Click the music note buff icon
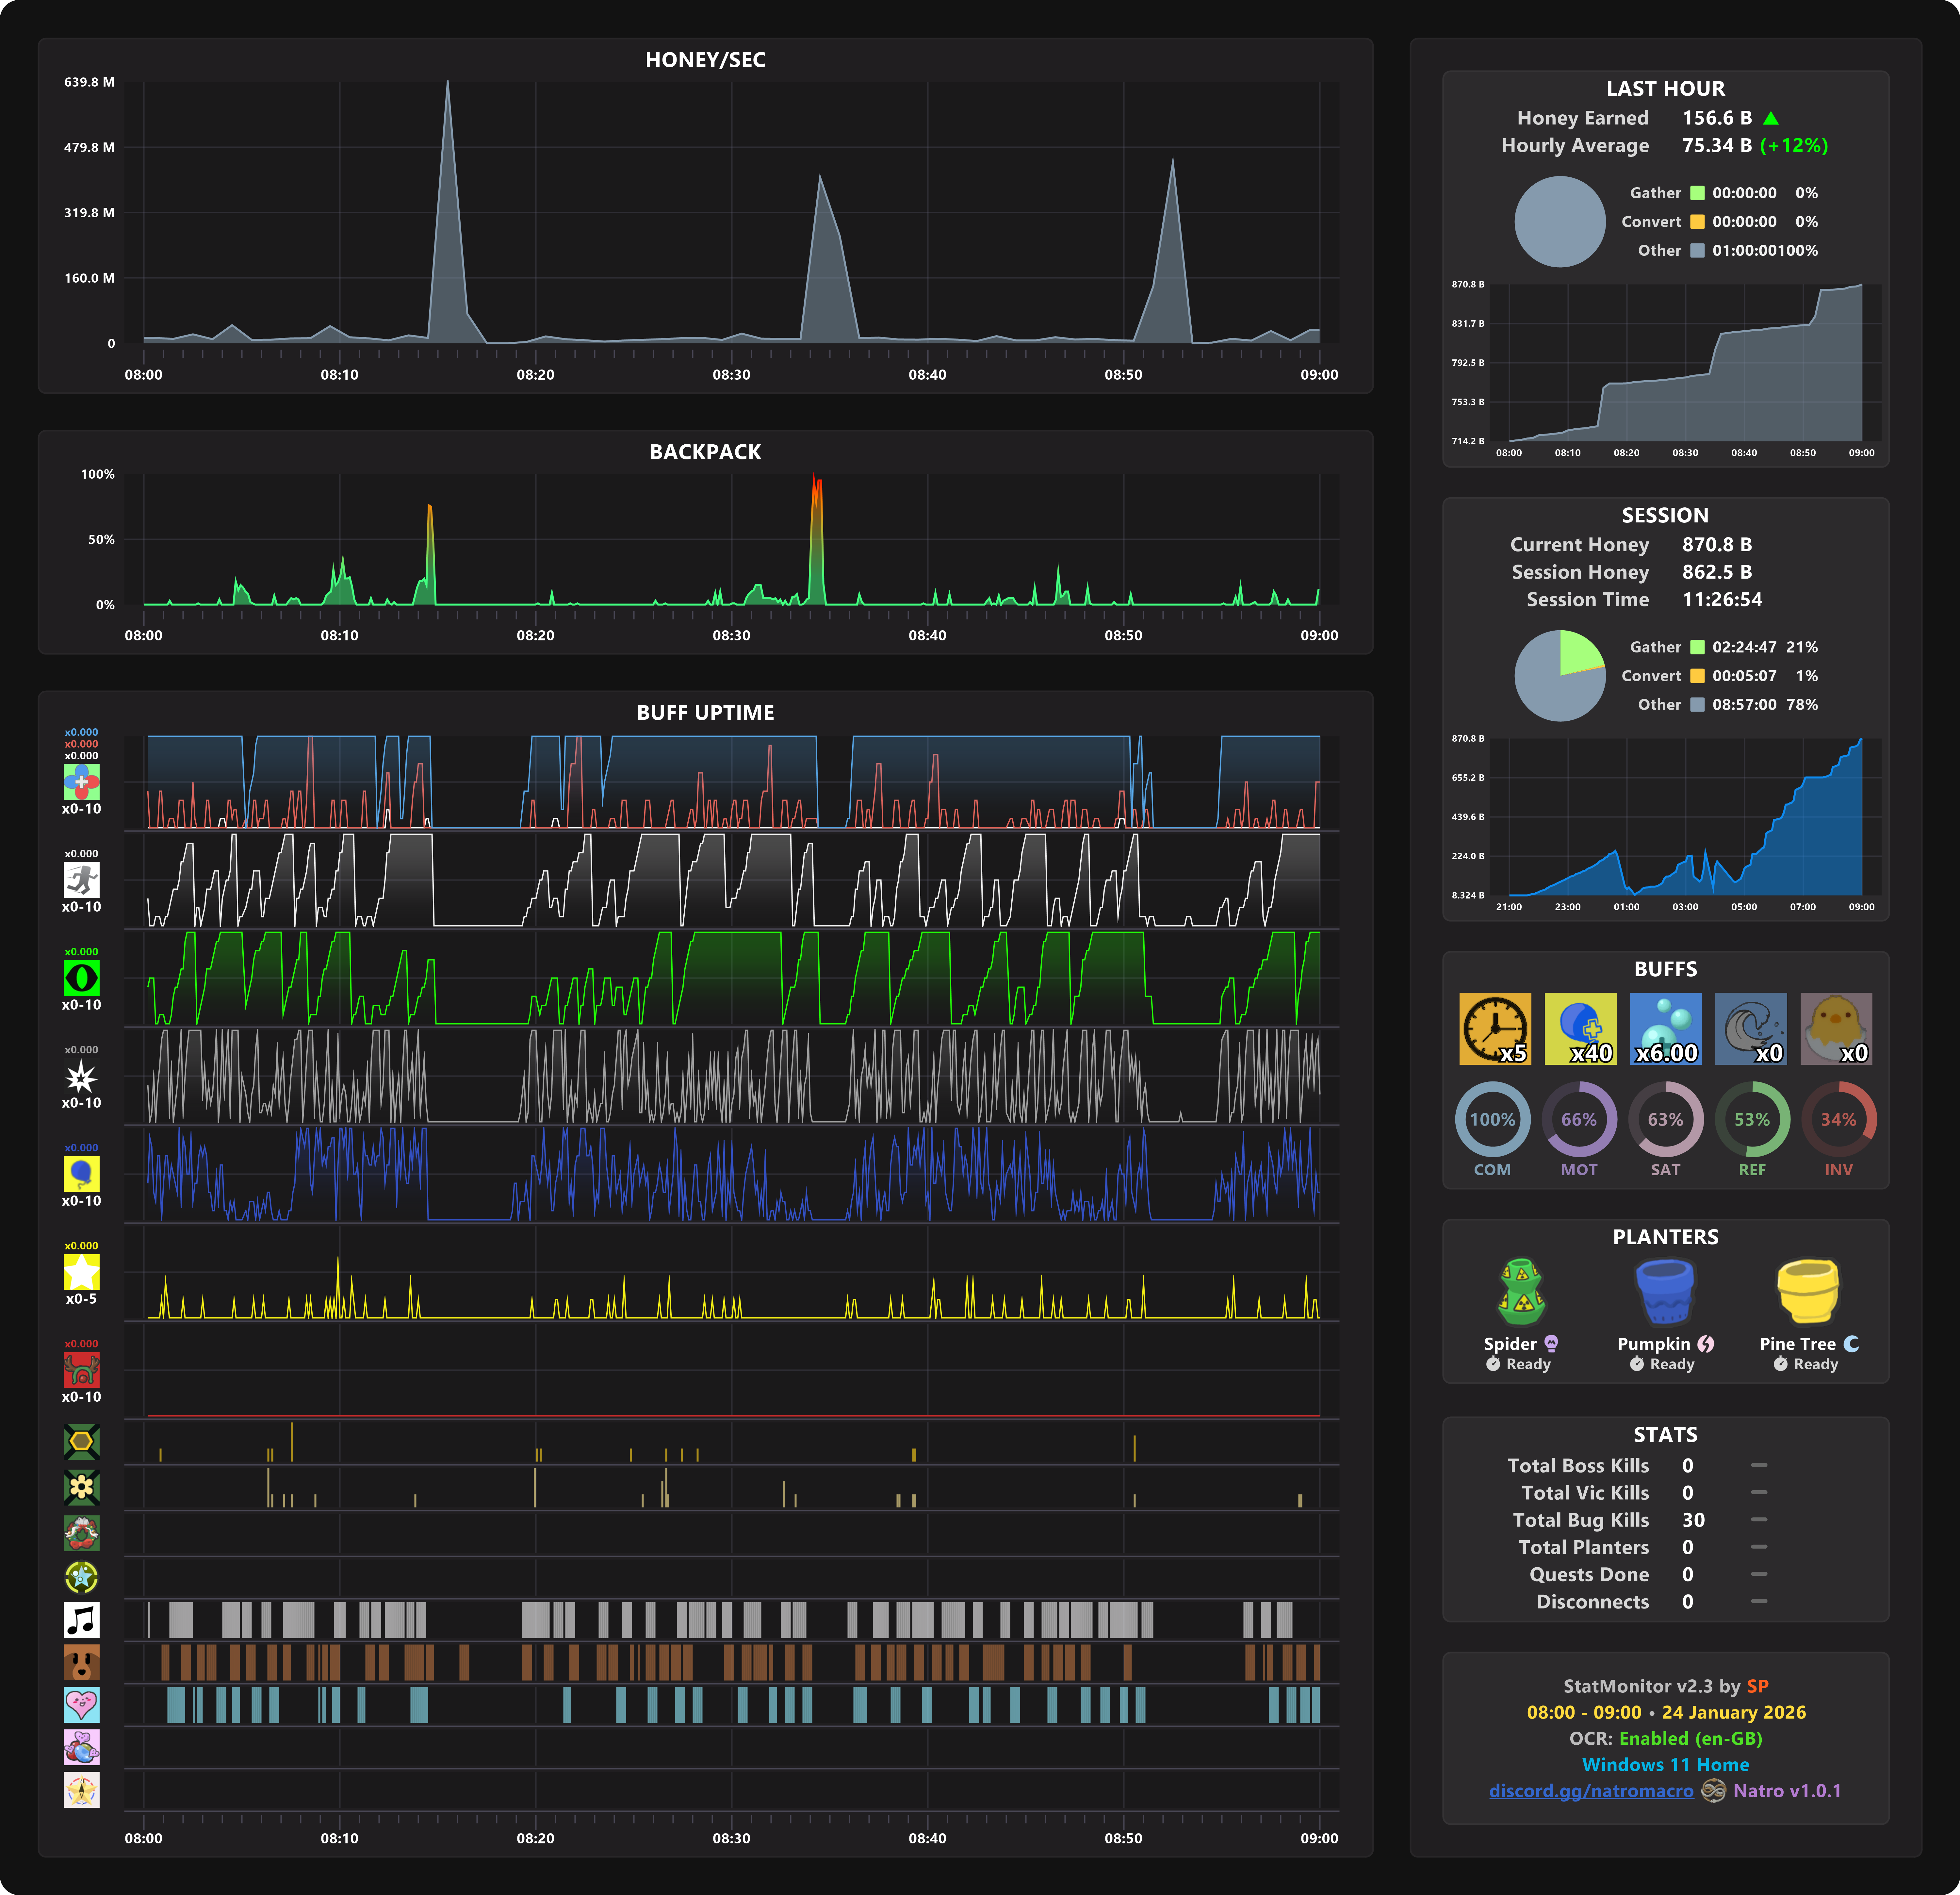Screen dimensions: 1960x1895 click(81, 1619)
